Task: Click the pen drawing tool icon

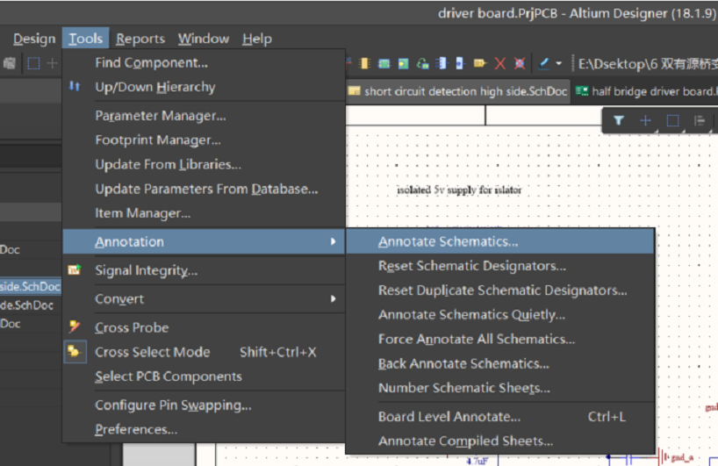Action: click(544, 63)
